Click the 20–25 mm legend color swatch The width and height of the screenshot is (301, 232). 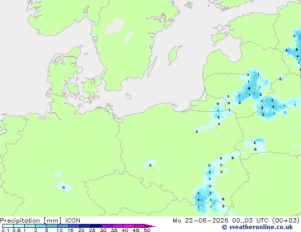coord(85,226)
